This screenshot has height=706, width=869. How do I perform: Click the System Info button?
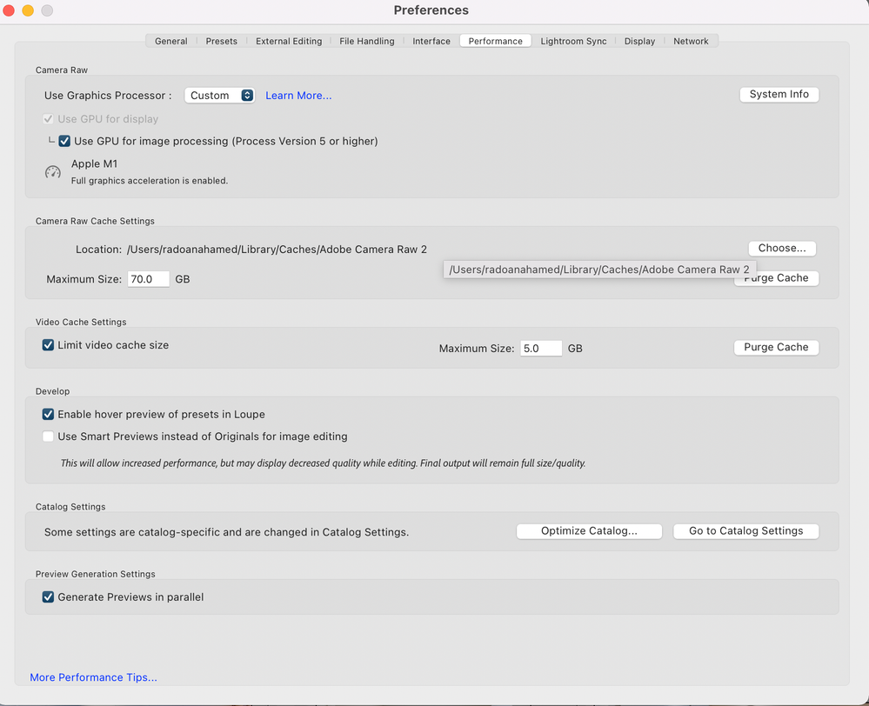pyautogui.click(x=779, y=94)
